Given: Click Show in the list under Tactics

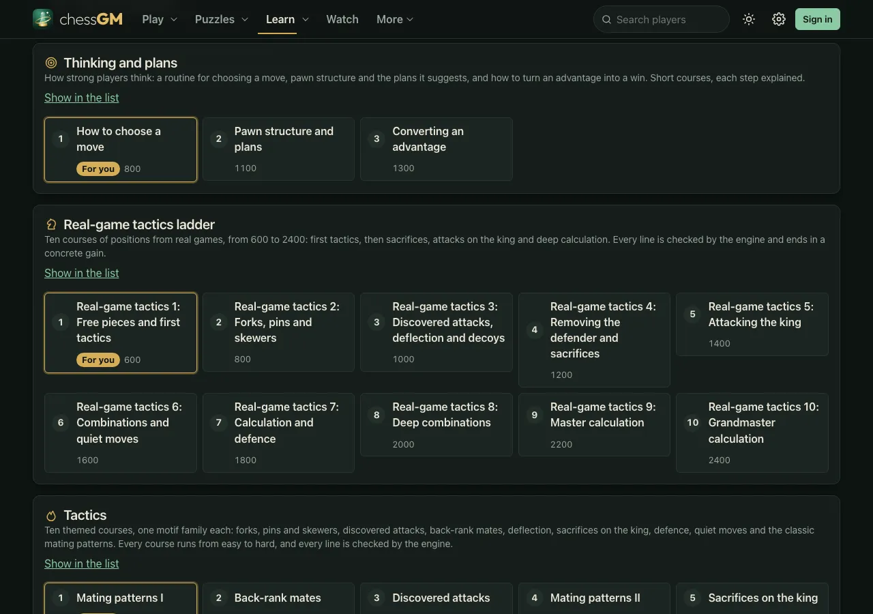Looking at the screenshot, I should coord(82,564).
